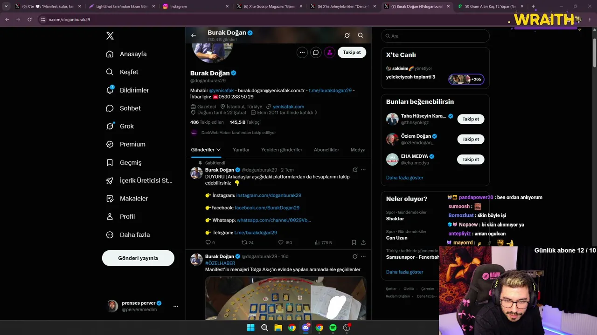Image resolution: width=597 pixels, height=335 pixels.
Task: Open the yenisafak.com website link
Action: tap(288, 107)
